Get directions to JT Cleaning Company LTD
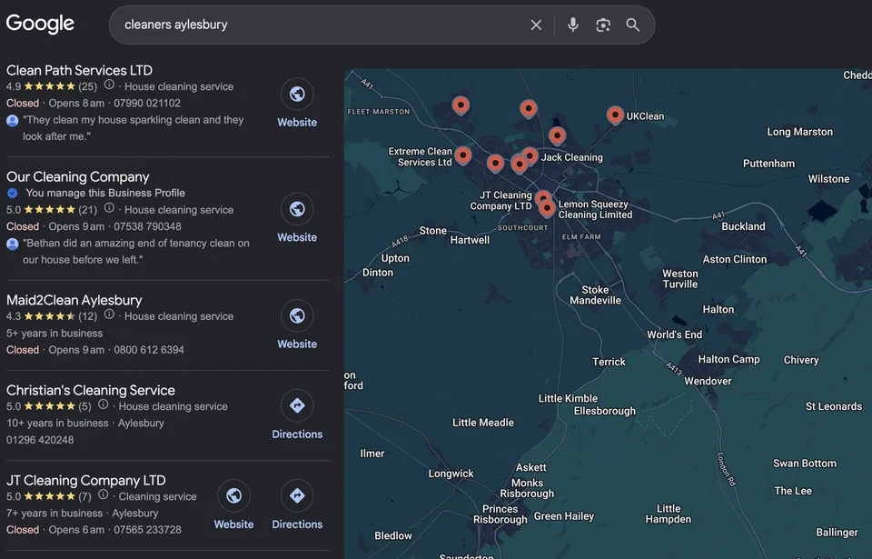The height and width of the screenshot is (559, 872). tap(297, 496)
